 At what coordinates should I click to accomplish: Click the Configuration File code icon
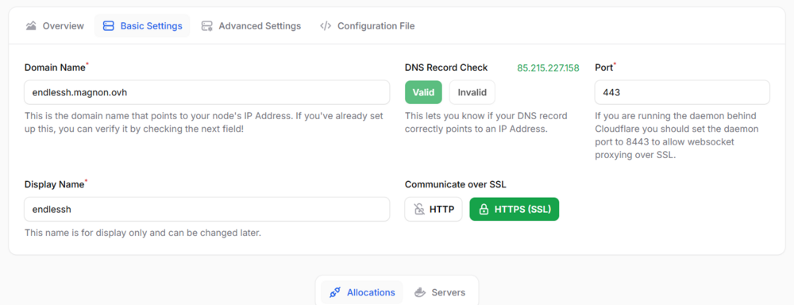tap(326, 26)
